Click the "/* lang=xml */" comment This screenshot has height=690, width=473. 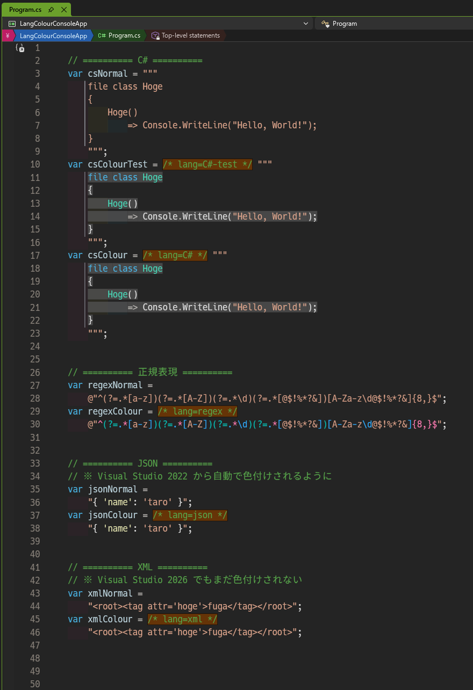(183, 619)
